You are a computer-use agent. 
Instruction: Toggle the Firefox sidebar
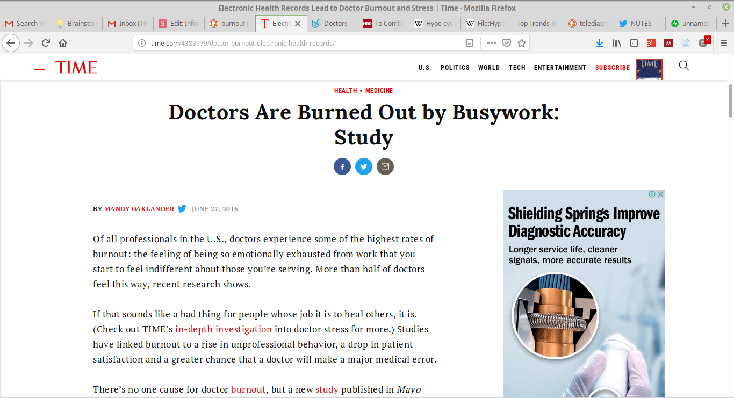click(x=634, y=43)
